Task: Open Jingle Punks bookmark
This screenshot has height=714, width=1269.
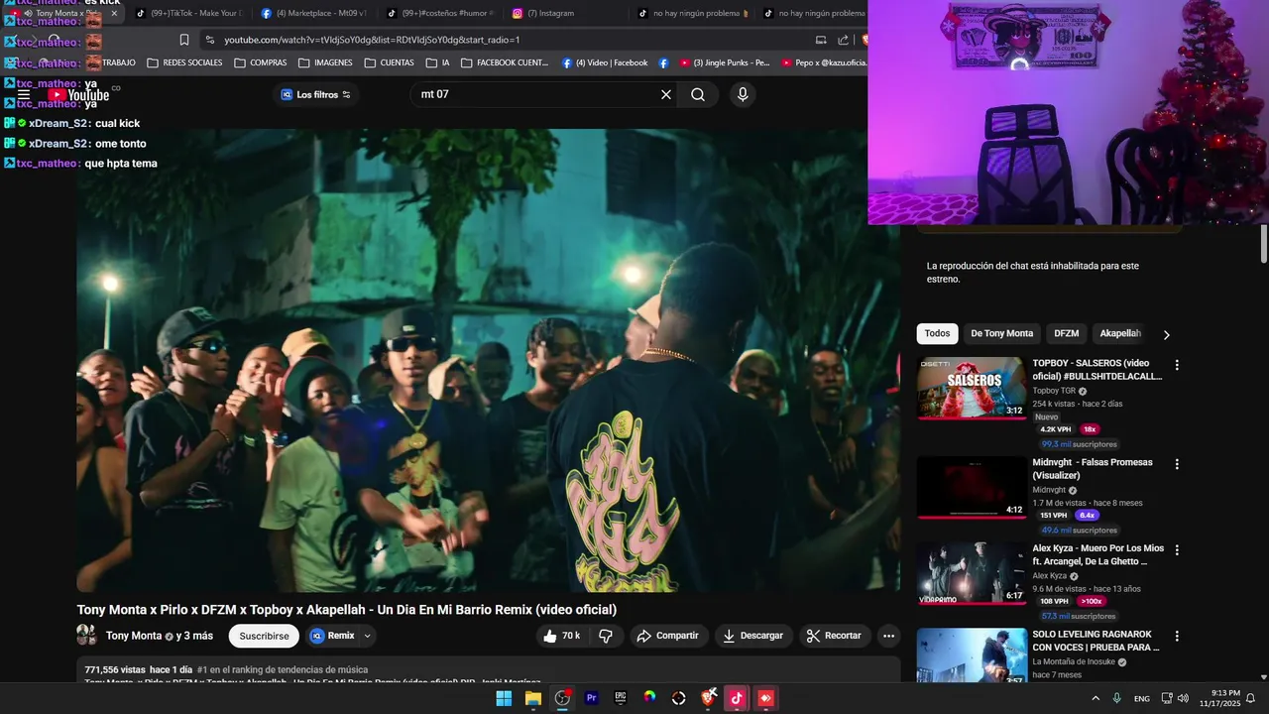Action: click(x=725, y=62)
